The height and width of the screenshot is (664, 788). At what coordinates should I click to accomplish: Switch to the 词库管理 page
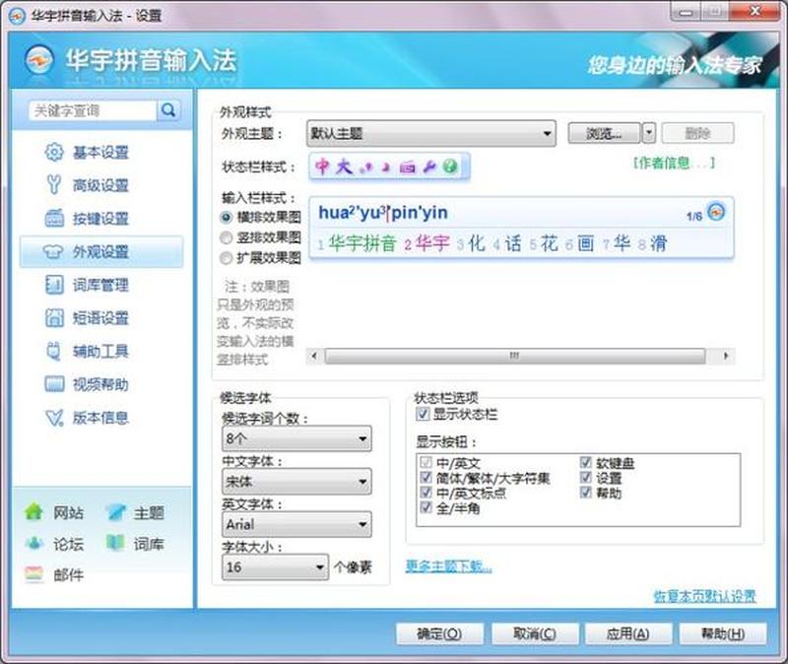point(101,285)
